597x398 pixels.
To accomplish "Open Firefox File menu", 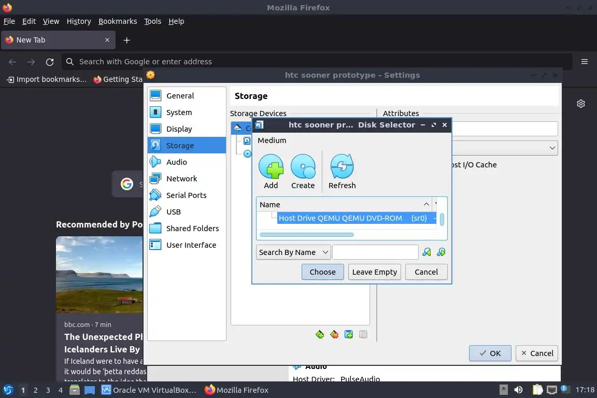I will (x=9, y=21).
